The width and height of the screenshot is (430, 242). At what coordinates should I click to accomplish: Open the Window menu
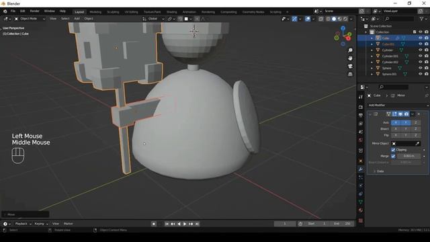pyautogui.click(x=49, y=11)
